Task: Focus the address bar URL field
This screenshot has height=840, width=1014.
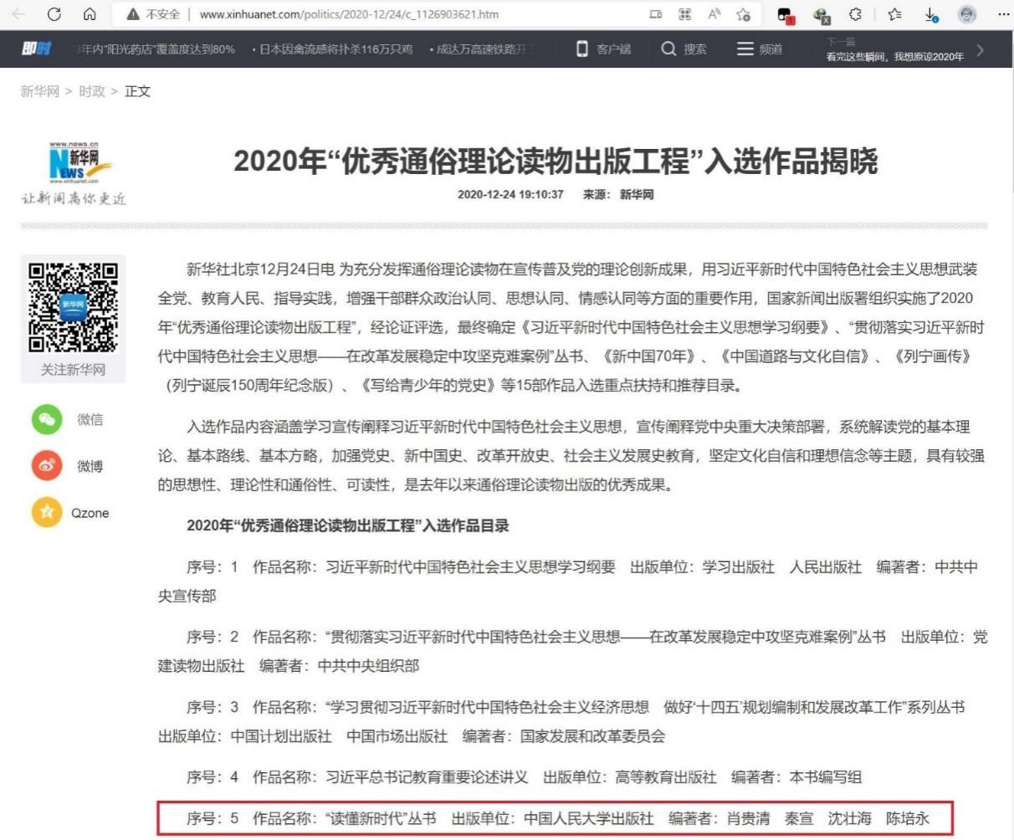Action: pyautogui.click(x=350, y=14)
